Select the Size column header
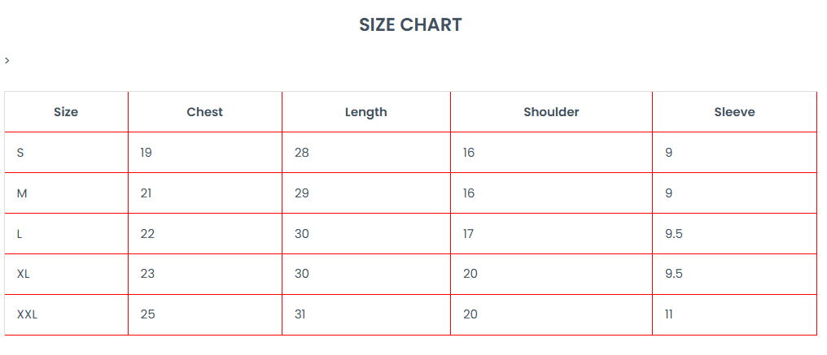827x355 pixels. point(66,112)
